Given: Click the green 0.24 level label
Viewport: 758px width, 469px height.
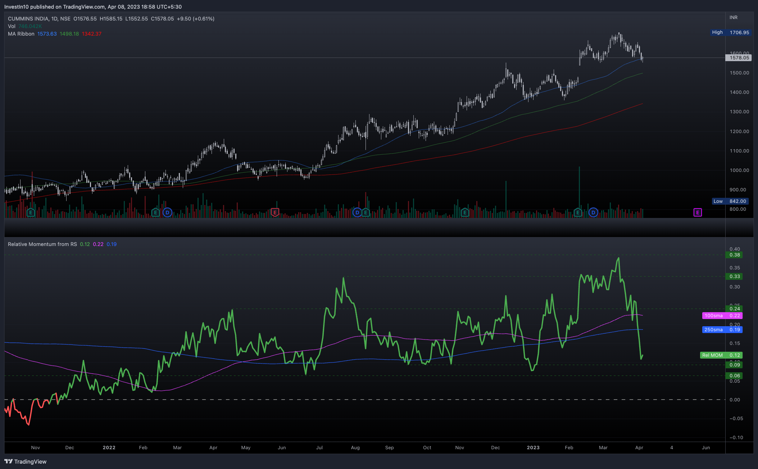Looking at the screenshot, I should [734, 309].
